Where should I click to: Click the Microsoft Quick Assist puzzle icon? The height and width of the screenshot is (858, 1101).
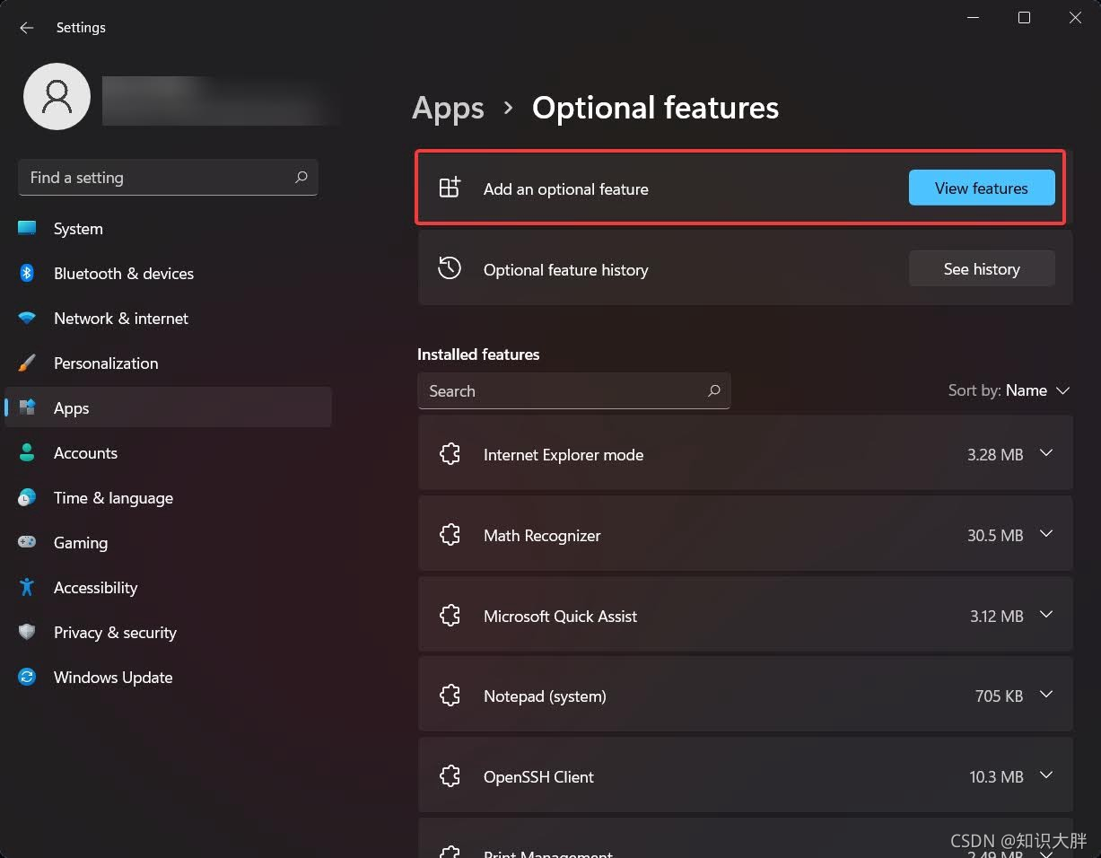[x=450, y=616]
